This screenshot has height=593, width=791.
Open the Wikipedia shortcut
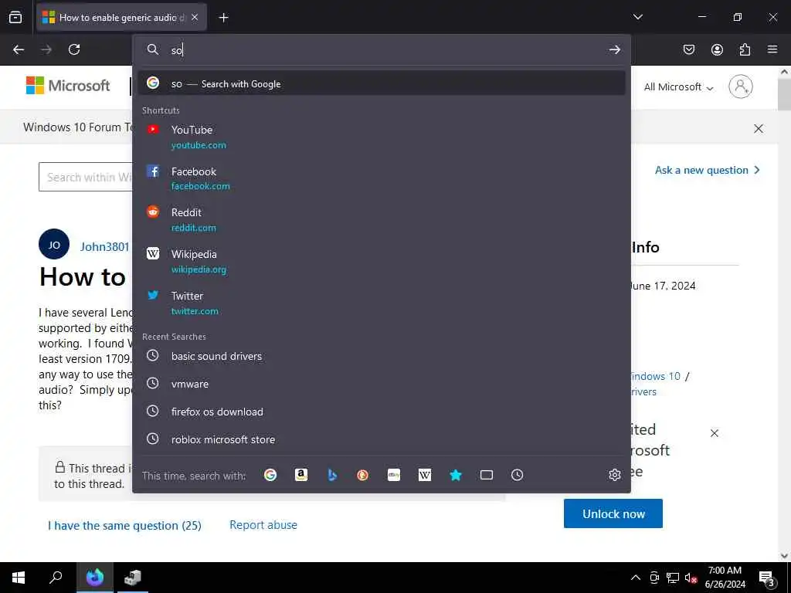click(x=382, y=261)
